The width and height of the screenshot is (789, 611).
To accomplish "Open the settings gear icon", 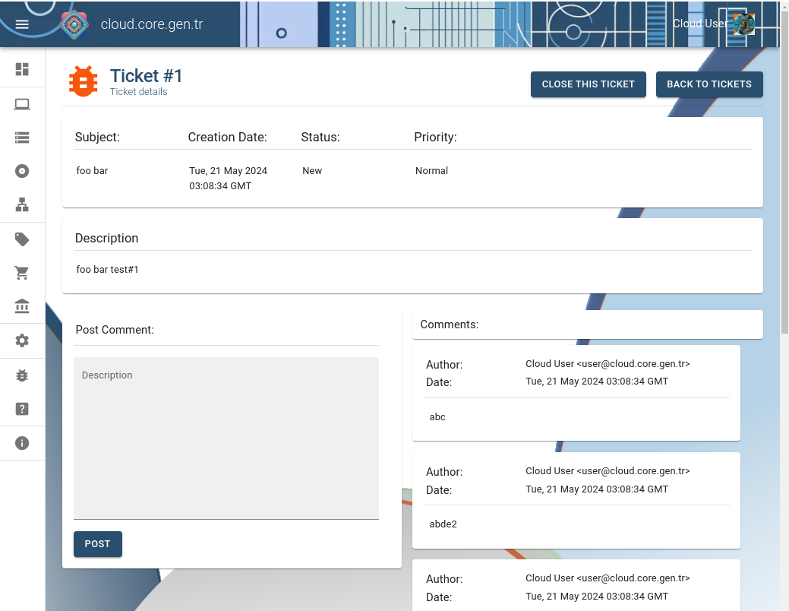I will pyautogui.click(x=22, y=340).
